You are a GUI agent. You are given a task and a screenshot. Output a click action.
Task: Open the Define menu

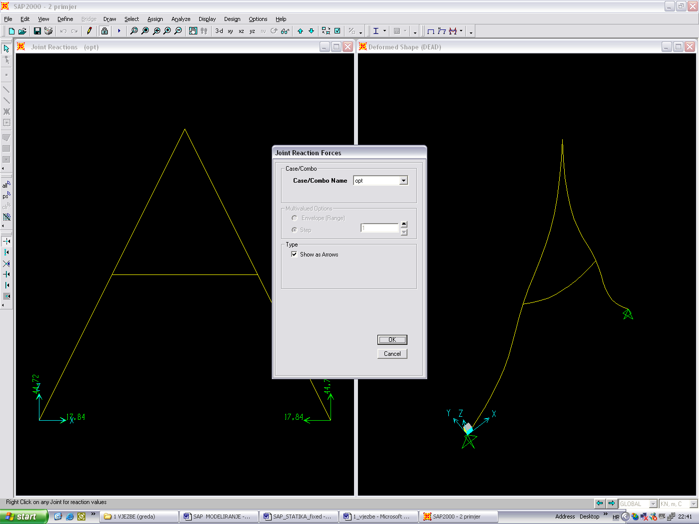[x=65, y=19]
